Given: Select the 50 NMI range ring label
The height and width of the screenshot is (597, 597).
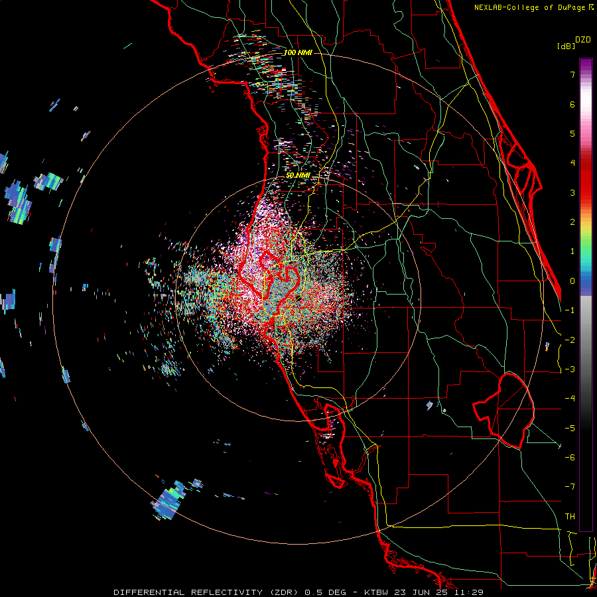Looking at the screenshot, I should 298,175.
